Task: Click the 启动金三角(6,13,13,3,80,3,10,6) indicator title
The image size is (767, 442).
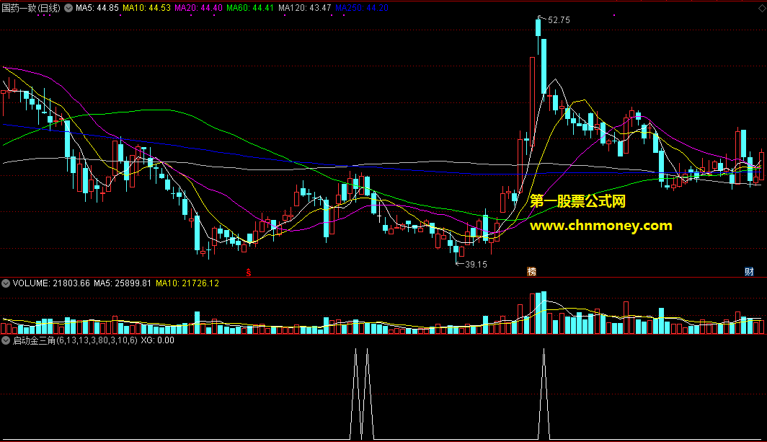Action: click(75, 340)
